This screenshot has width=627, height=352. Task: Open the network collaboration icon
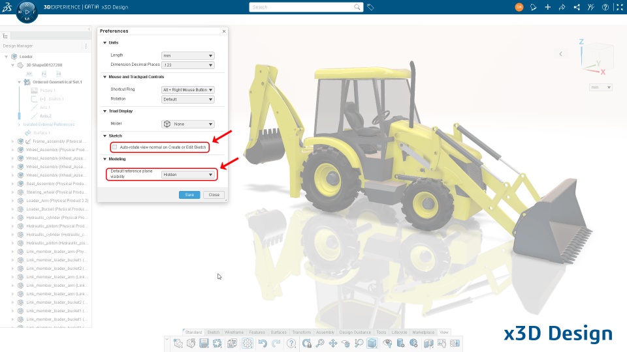577,7
